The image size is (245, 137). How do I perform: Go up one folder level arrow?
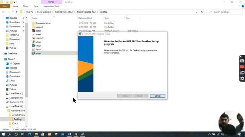pos(16,12)
